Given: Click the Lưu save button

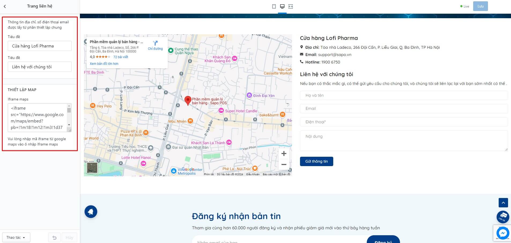Looking at the screenshot, I should [x=480, y=6].
